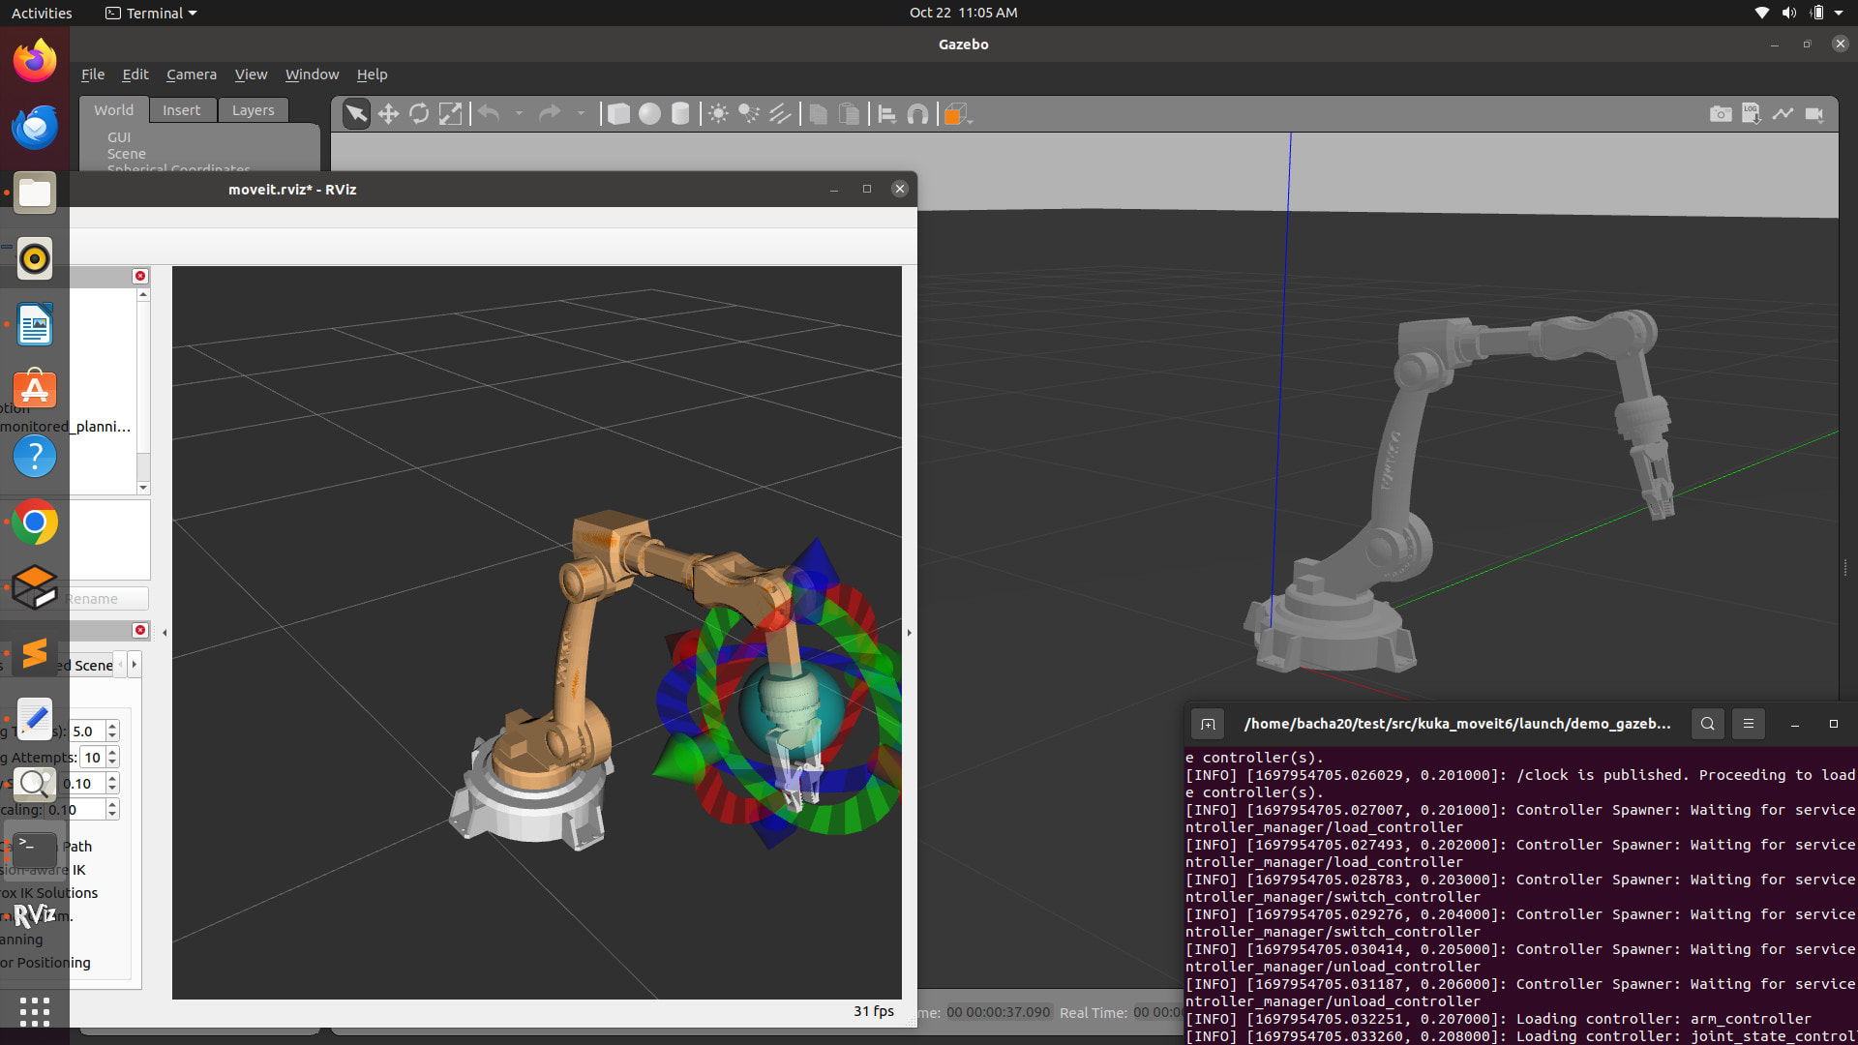Viewport: 1858px width, 1045px height.
Task: Launch Firefox from the dock
Action: pos(35,61)
